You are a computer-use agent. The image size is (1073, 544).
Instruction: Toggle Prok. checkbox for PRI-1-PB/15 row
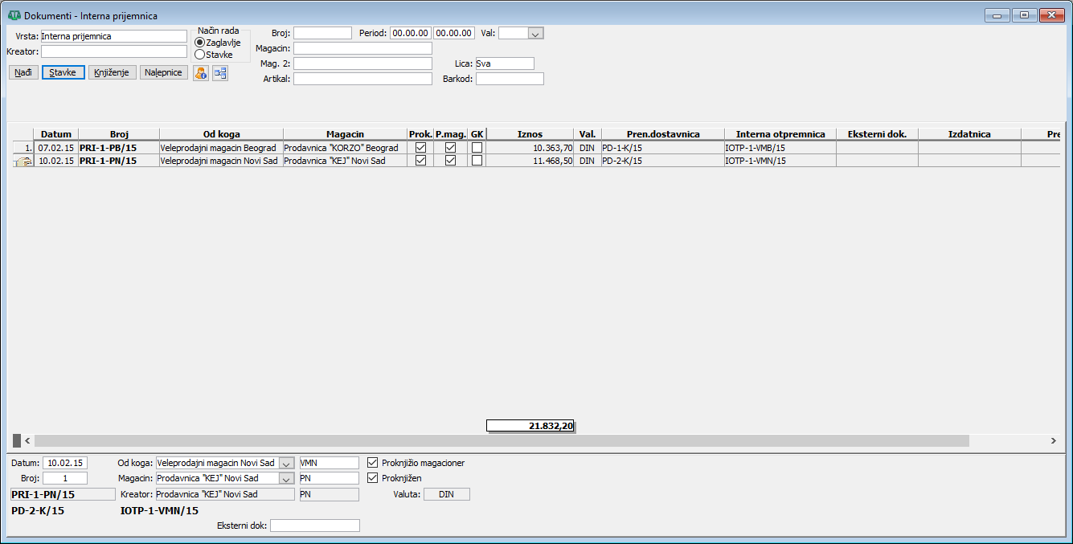coord(420,148)
